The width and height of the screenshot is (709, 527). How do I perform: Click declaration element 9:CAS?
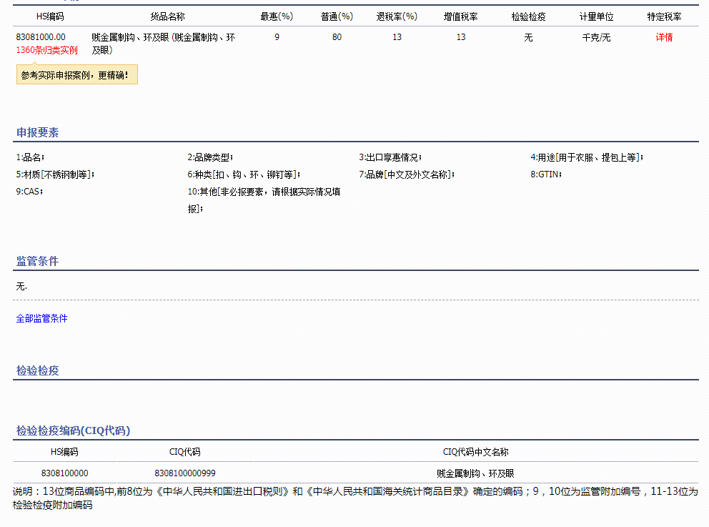(25, 192)
